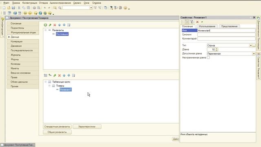Click the About info icon in toolbar
Screen dimensions: 261x147
[125, 8]
